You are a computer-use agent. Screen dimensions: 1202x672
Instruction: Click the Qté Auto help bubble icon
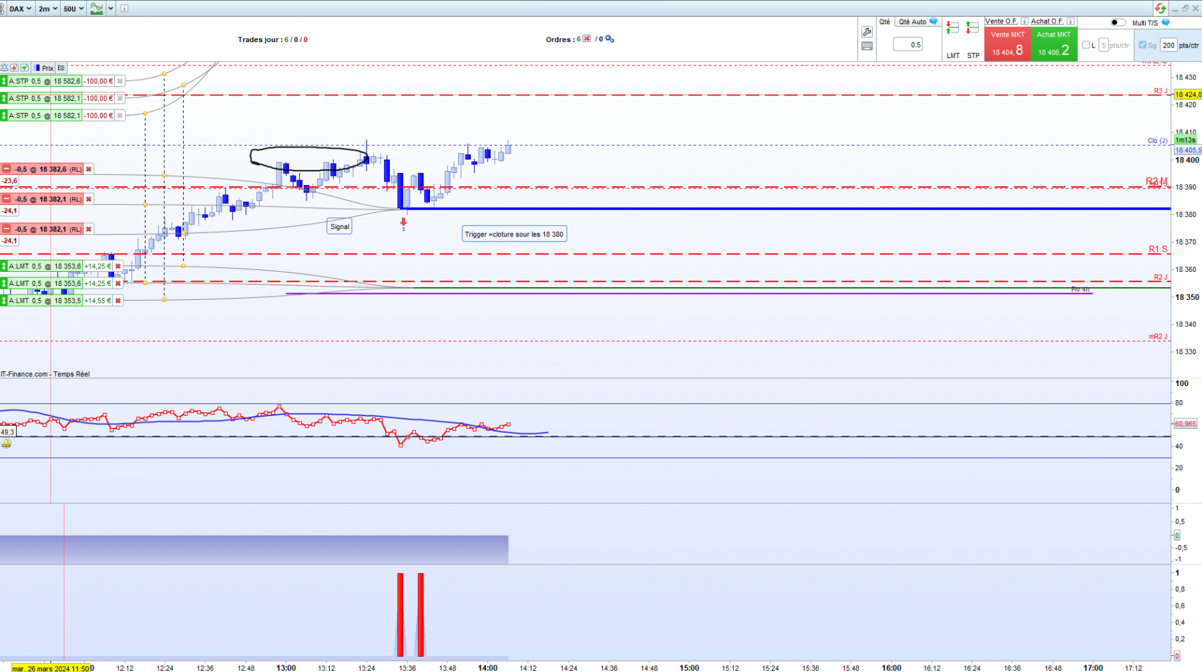934,21
